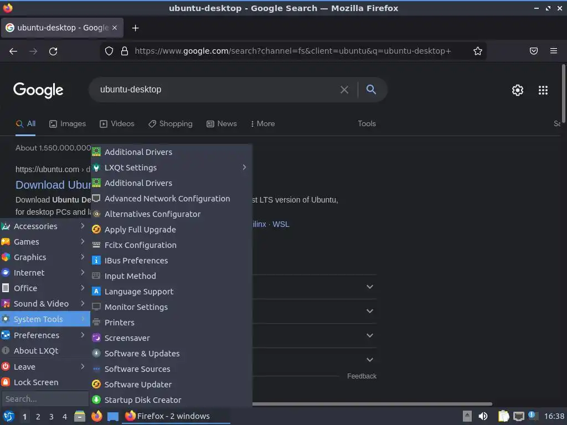Screen dimensions: 567x425
Task: Switch to virtual desktop 4
Action: (65, 417)
